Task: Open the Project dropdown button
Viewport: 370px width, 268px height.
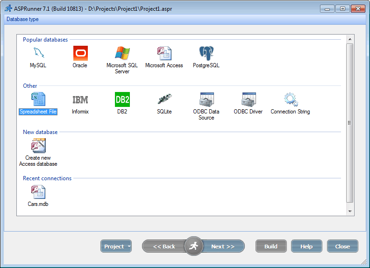Action: point(116,247)
